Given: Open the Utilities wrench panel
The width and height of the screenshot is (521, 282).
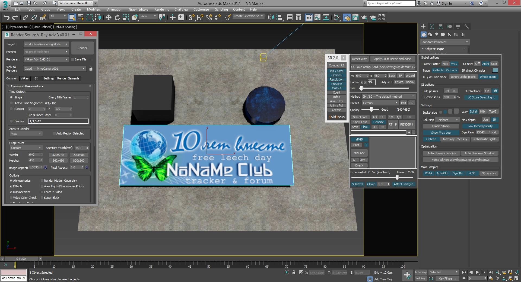Looking at the screenshot, I should pyautogui.click(x=467, y=27).
